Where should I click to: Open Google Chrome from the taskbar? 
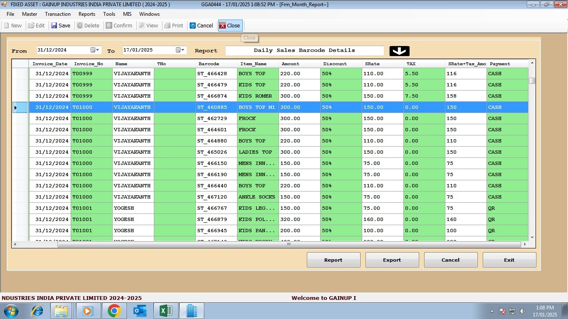[114, 311]
